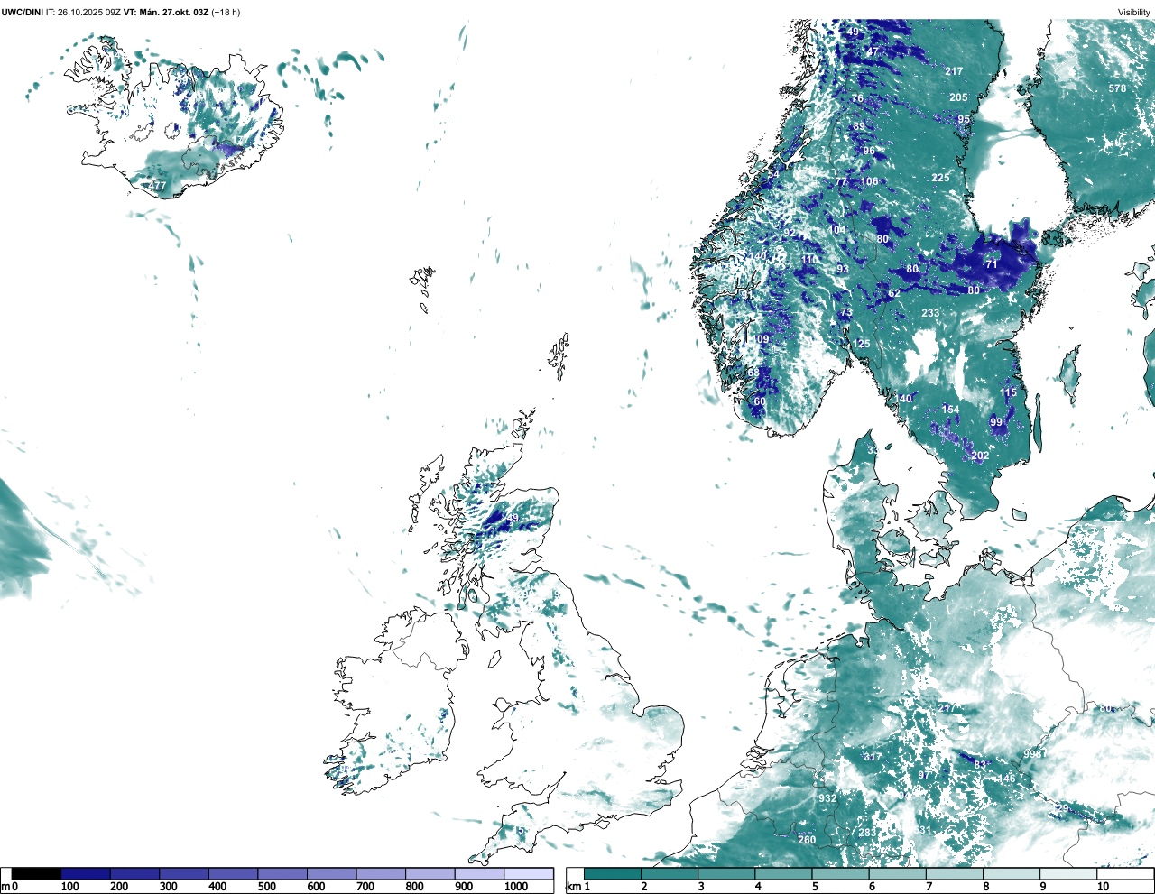Viewport: 1155px width, 894px height.
Task: Click the '1000' tick label in the metre legend
Action: 516,887
